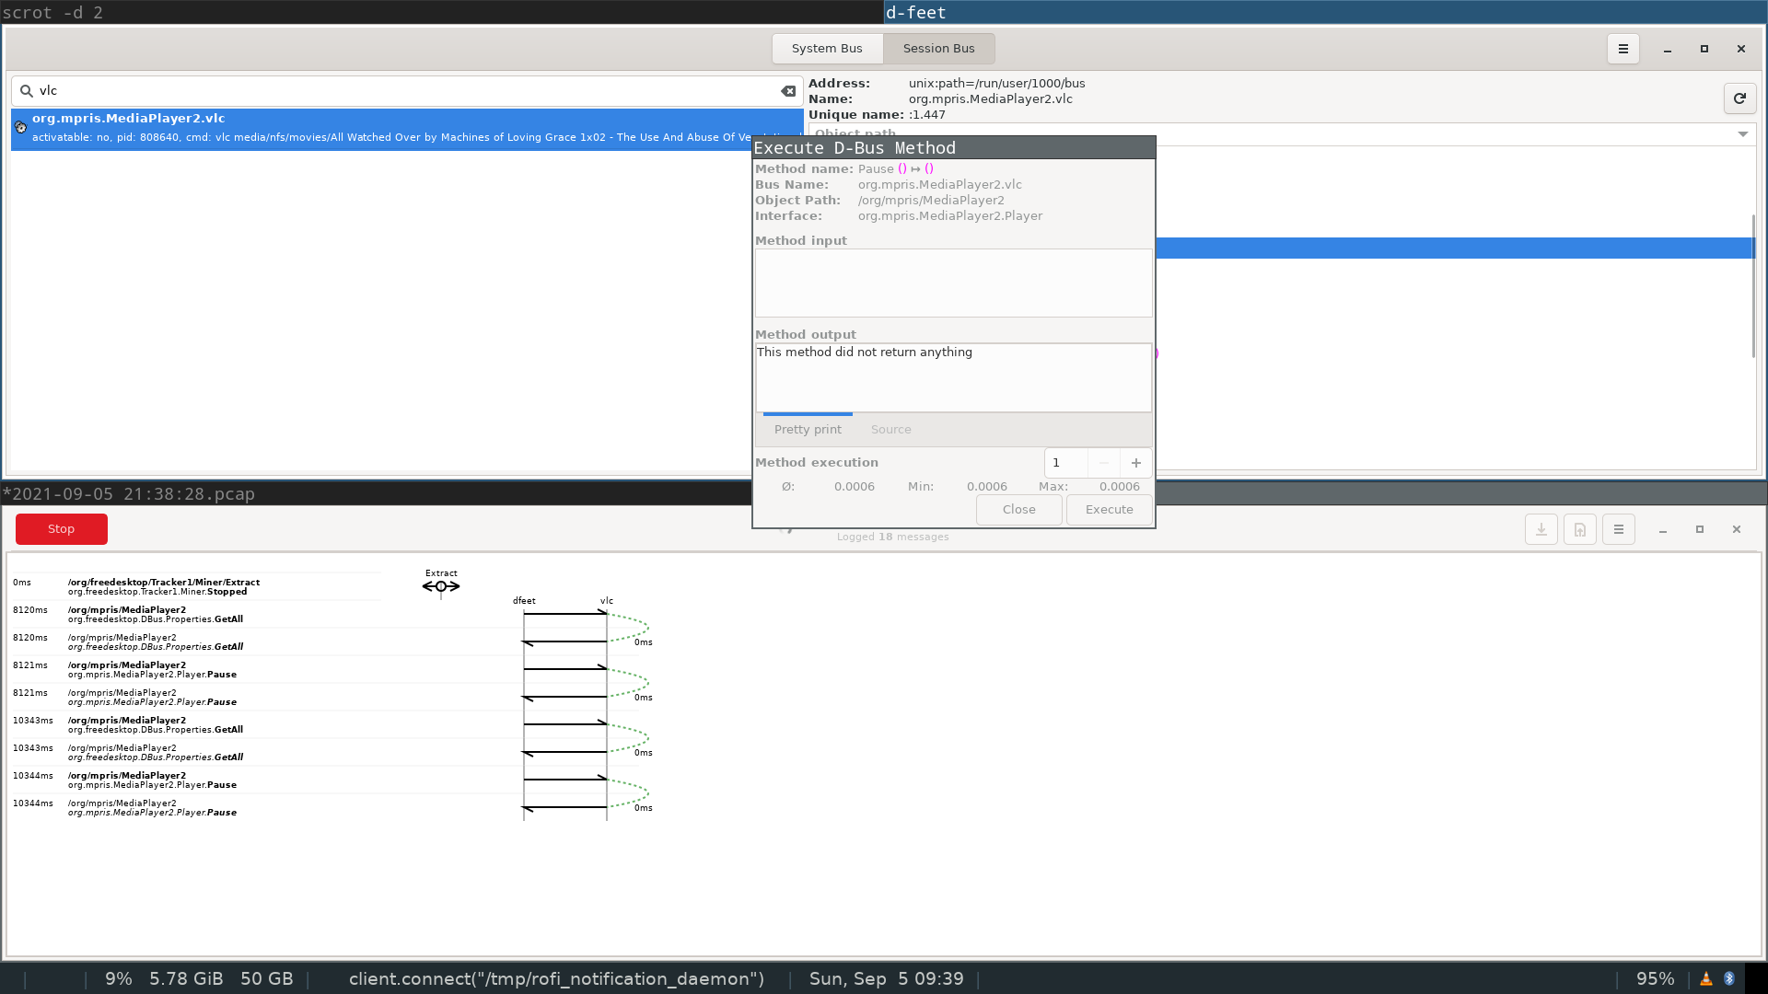Click the Bluetooth tray icon
The height and width of the screenshot is (994, 1768).
pyautogui.click(x=1729, y=978)
